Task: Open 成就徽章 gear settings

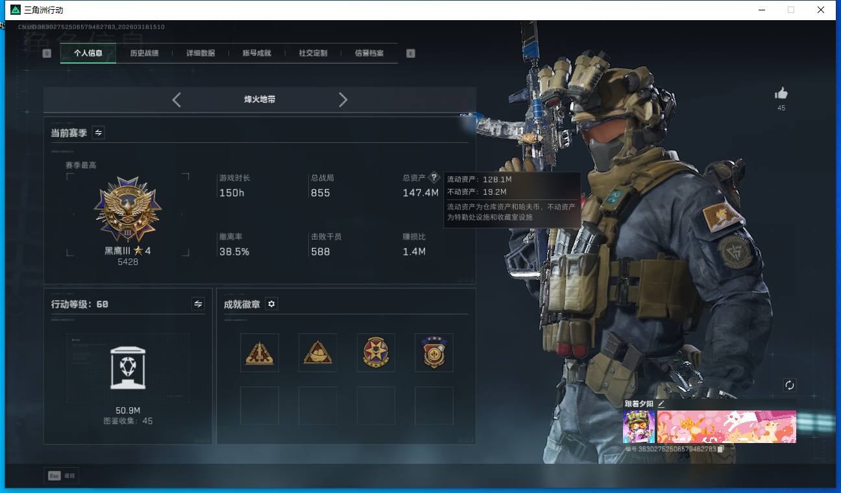Action: [x=271, y=304]
